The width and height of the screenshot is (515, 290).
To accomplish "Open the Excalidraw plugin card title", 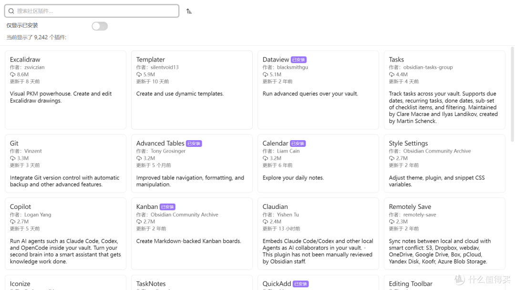I will (25, 60).
